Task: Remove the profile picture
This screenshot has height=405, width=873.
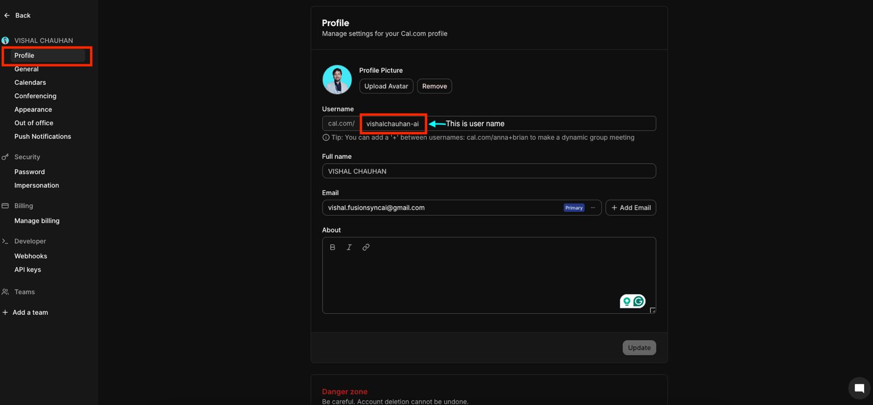Action: pyautogui.click(x=434, y=86)
